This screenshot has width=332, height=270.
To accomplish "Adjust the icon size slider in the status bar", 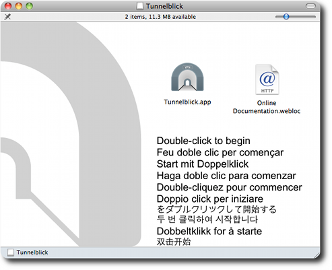I will click(x=286, y=17).
